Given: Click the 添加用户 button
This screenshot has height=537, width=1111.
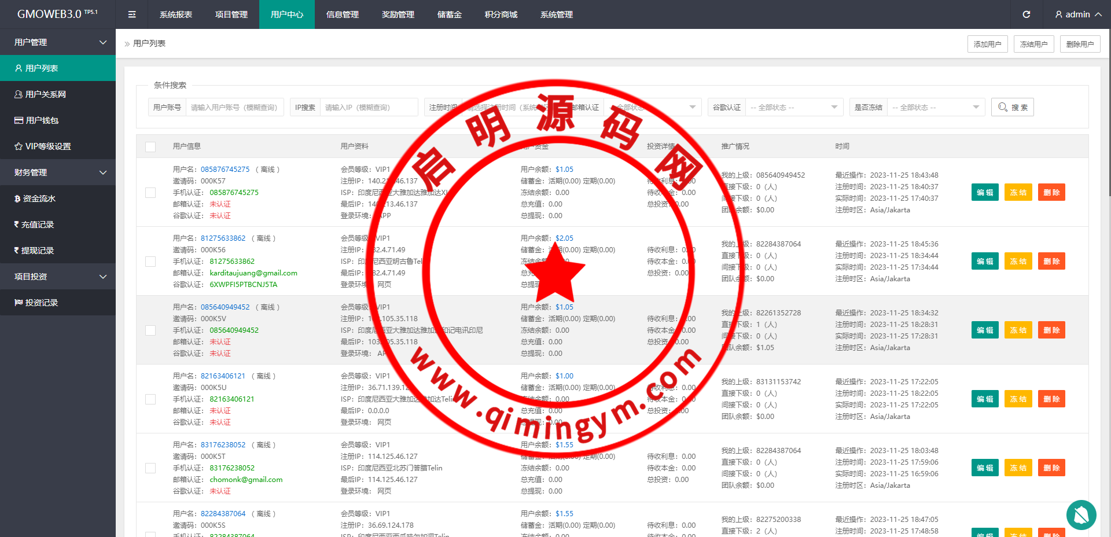Looking at the screenshot, I should (x=987, y=44).
